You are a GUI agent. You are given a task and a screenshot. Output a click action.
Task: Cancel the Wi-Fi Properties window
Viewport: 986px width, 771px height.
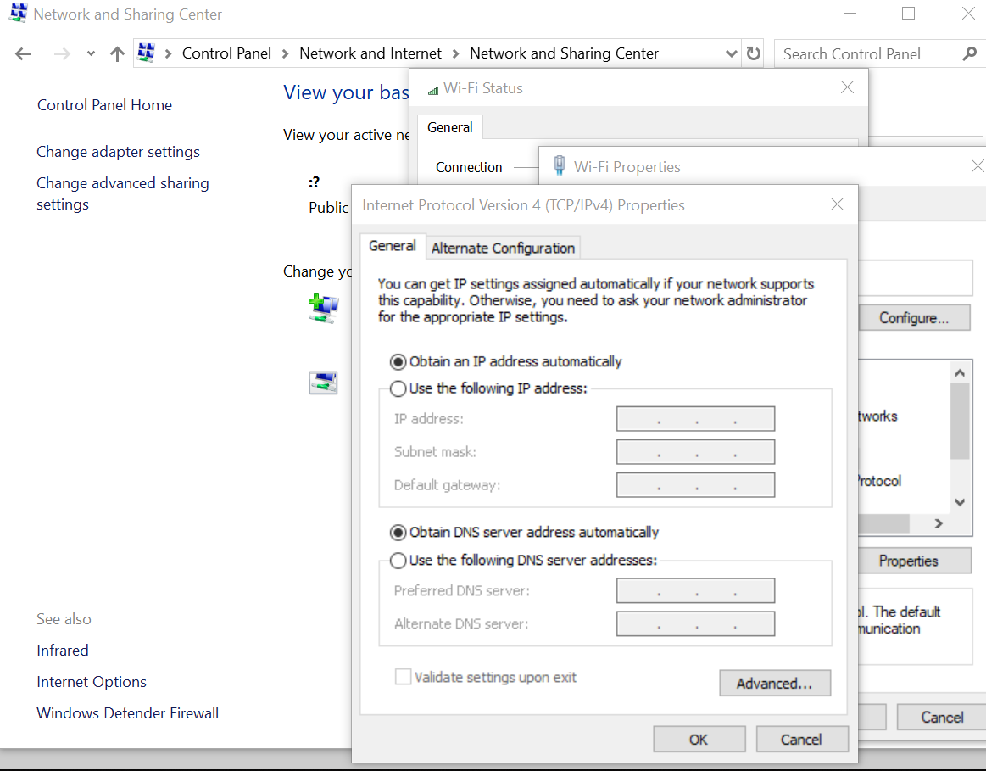point(941,717)
